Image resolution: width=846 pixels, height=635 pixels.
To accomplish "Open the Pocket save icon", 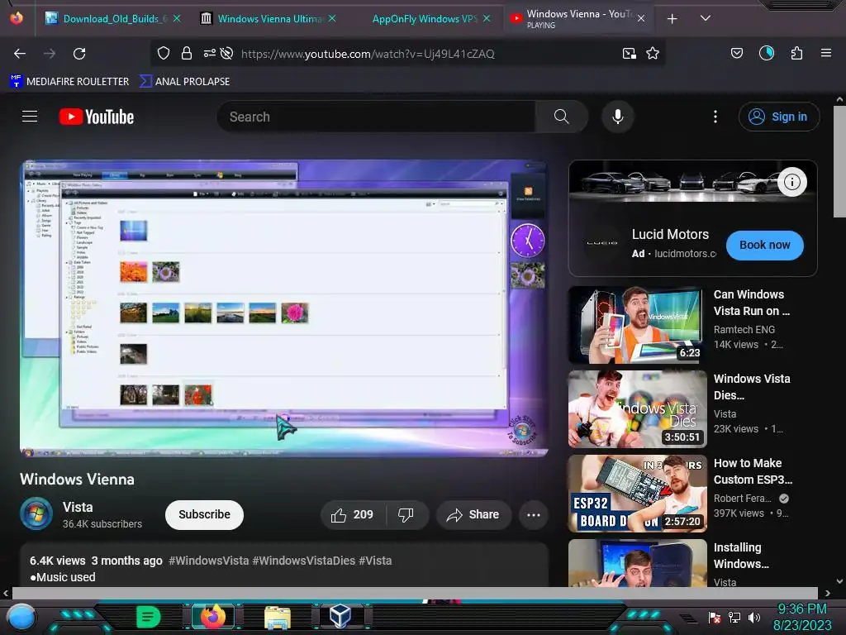I will pyautogui.click(x=736, y=53).
